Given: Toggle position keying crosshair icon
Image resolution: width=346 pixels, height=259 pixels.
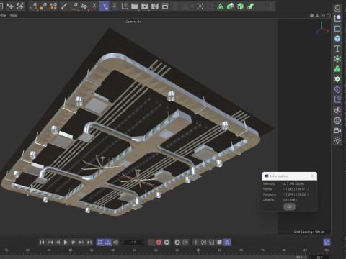Looking at the screenshot, I should (196, 242).
